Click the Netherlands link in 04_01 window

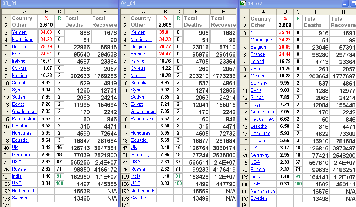tap(143, 190)
